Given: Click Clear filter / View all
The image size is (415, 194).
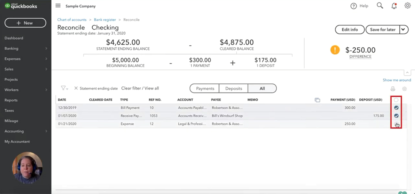Looking at the screenshot, I should click(x=140, y=88).
